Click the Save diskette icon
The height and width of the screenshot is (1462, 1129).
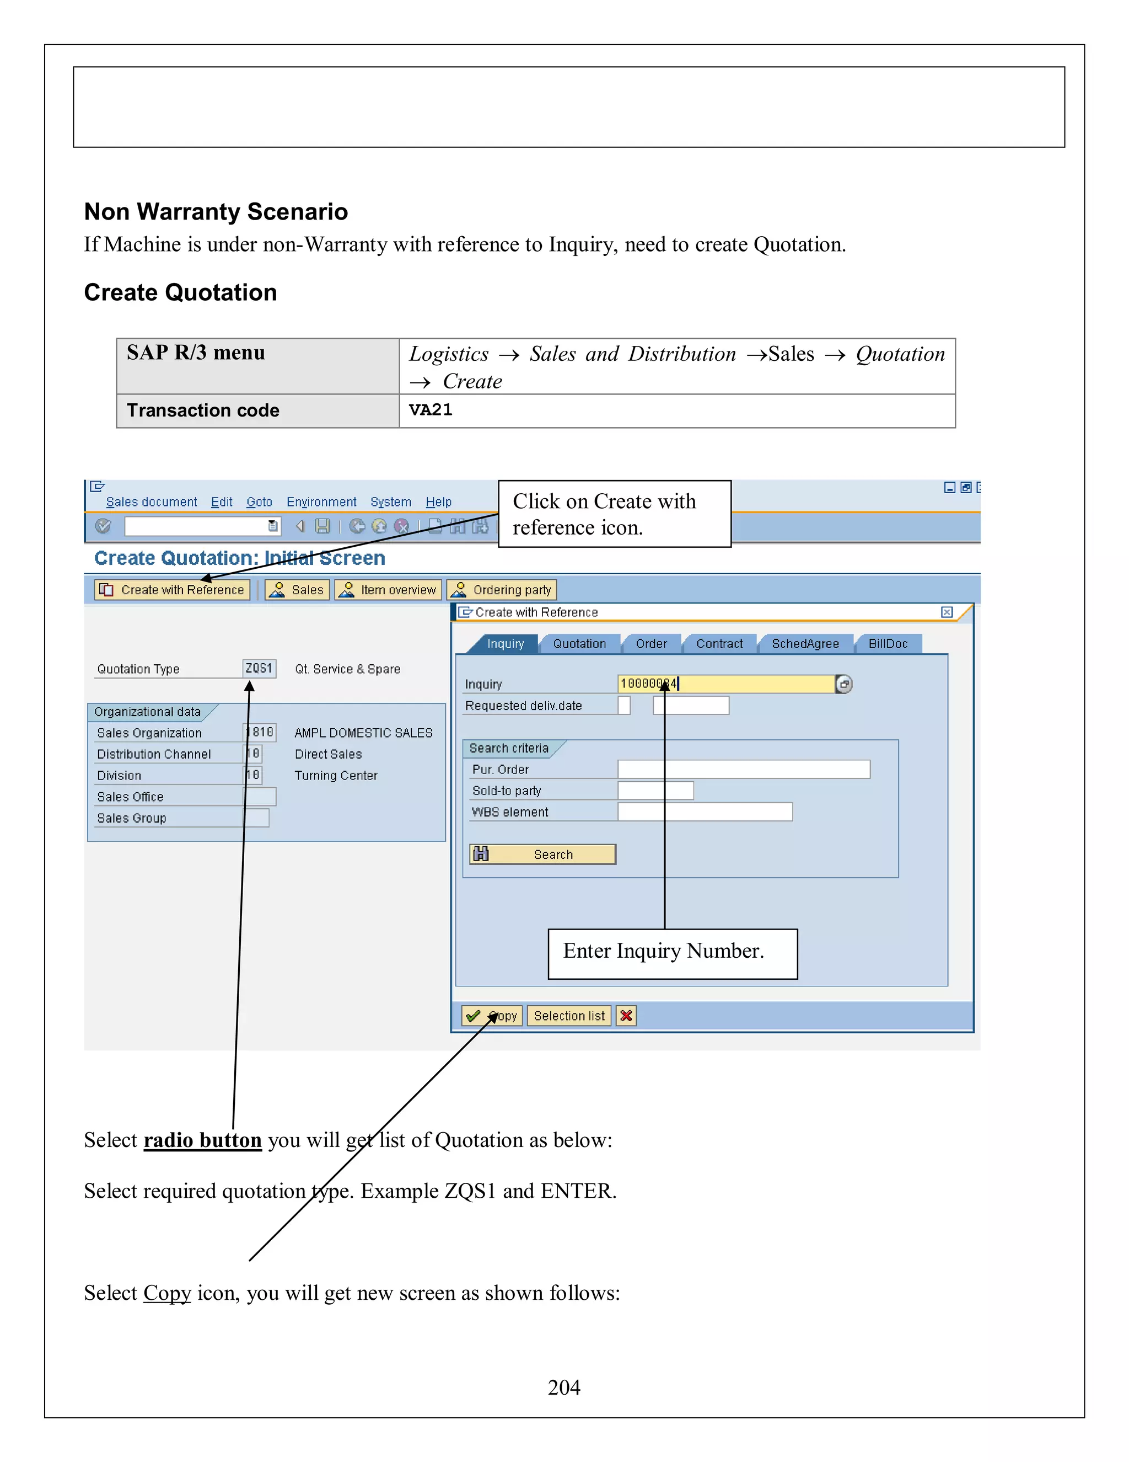pyautogui.click(x=322, y=526)
